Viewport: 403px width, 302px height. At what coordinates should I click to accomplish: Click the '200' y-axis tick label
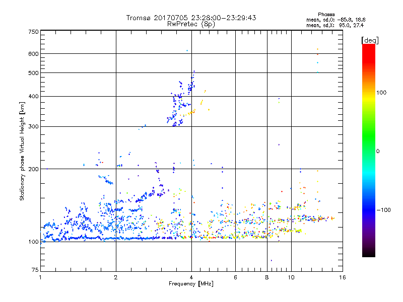coord(33,169)
